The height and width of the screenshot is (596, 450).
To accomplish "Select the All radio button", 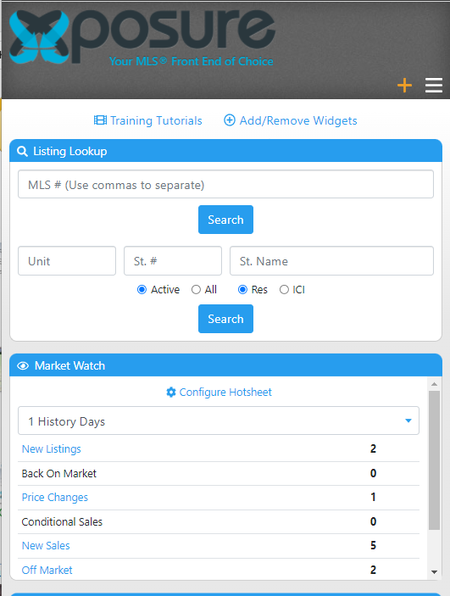I will [x=196, y=290].
